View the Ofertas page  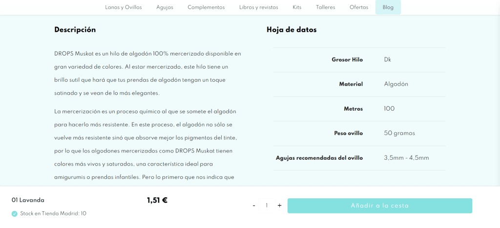coord(359,7)
